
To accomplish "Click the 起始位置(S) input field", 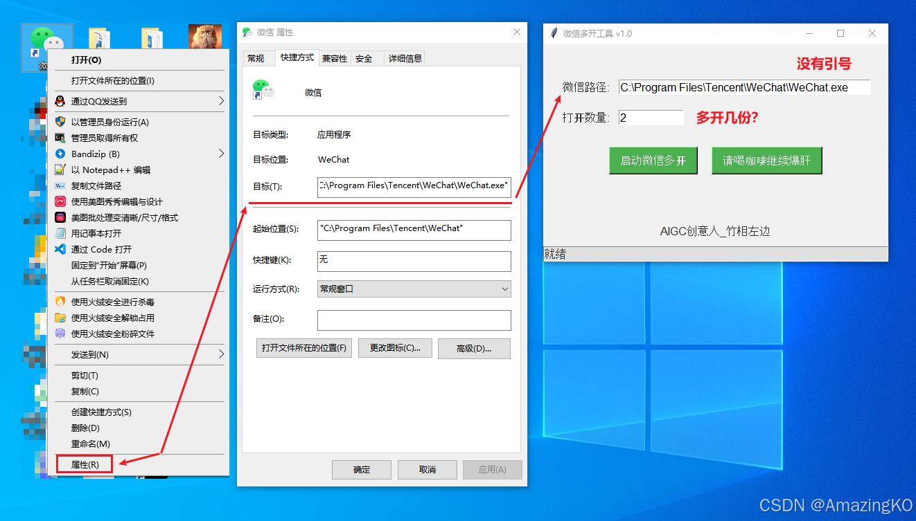I will coord(414,230).
